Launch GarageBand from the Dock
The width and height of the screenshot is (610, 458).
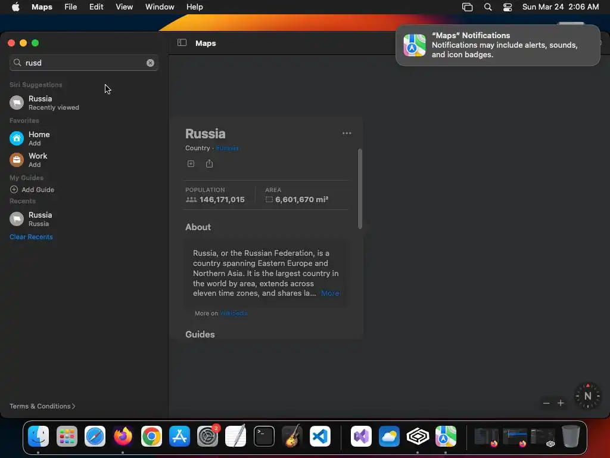[x=292, y=436]
